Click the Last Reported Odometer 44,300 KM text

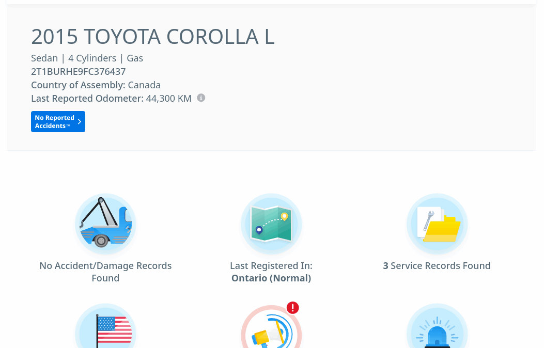pos(112,99)
